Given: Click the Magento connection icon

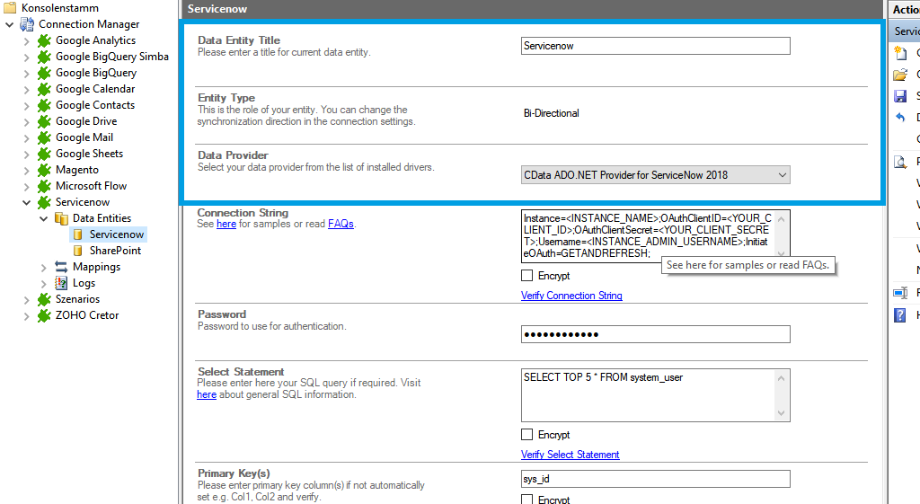Looking at the screenshot, I should [x=44, y=170].
